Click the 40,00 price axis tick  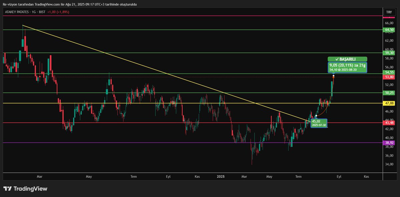(x=389, y=138)
